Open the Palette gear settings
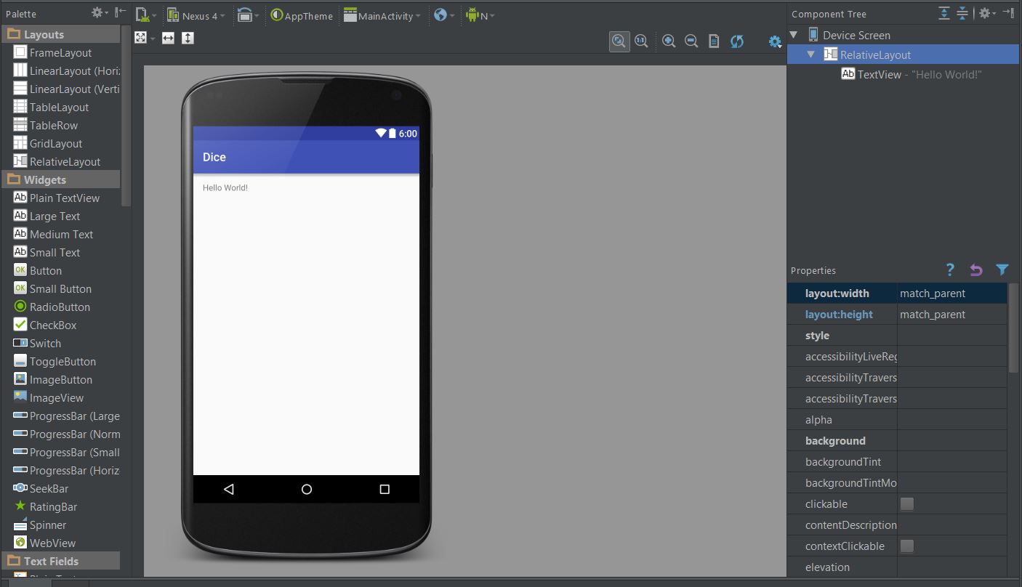The image size is (1022, 587). [100, 13]
